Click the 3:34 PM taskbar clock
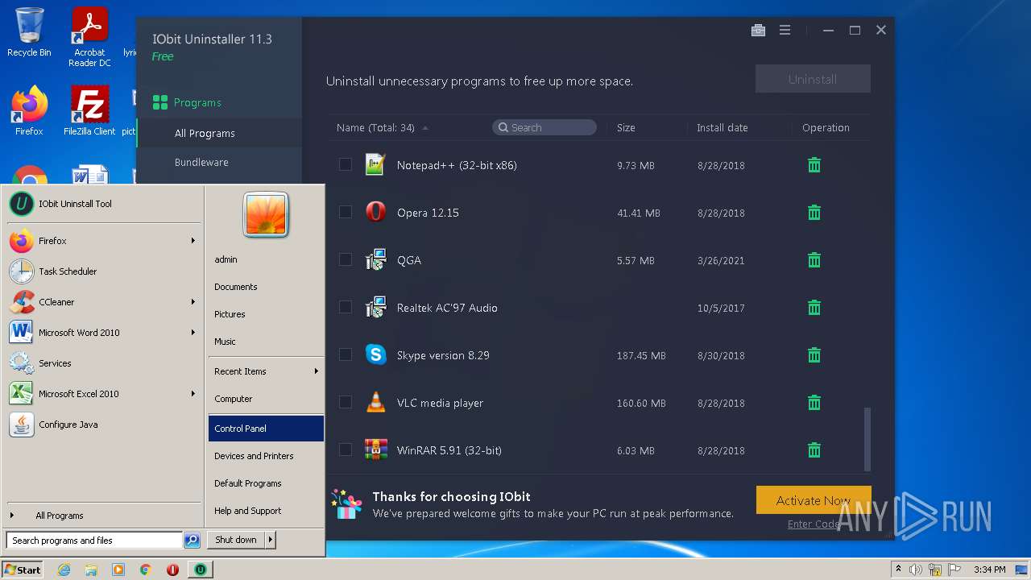 click(x=989, y=570)
